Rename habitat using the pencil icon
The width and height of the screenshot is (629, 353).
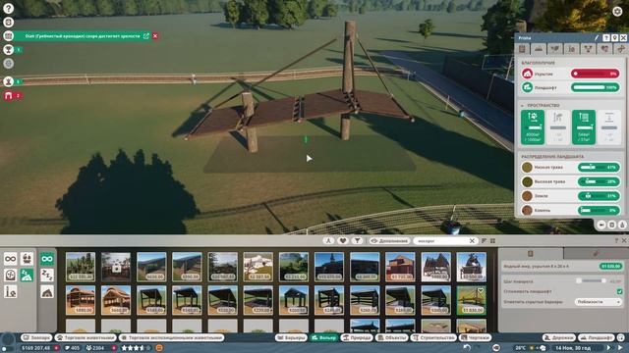[597, 38]
